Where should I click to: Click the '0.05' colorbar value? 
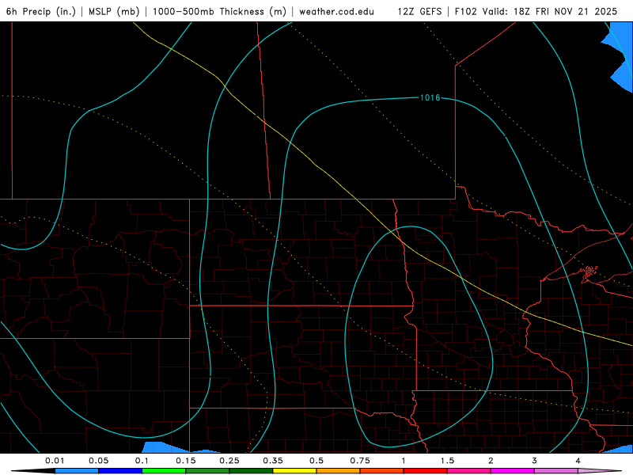(98, 461)
